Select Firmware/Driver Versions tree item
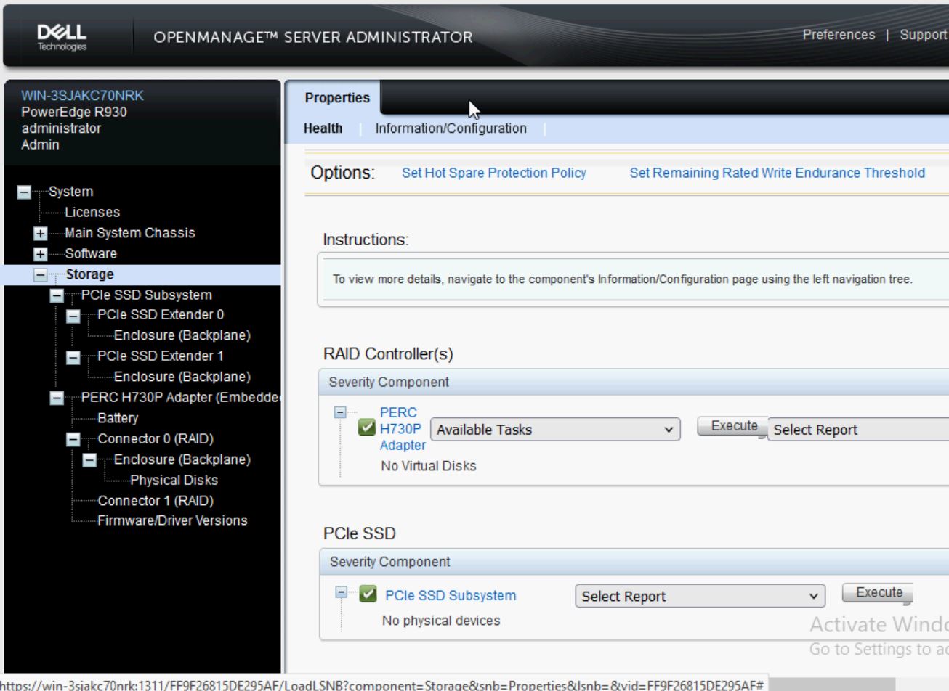Image resolution: width=949 pixels, height=691 pixels. (172, 520)
